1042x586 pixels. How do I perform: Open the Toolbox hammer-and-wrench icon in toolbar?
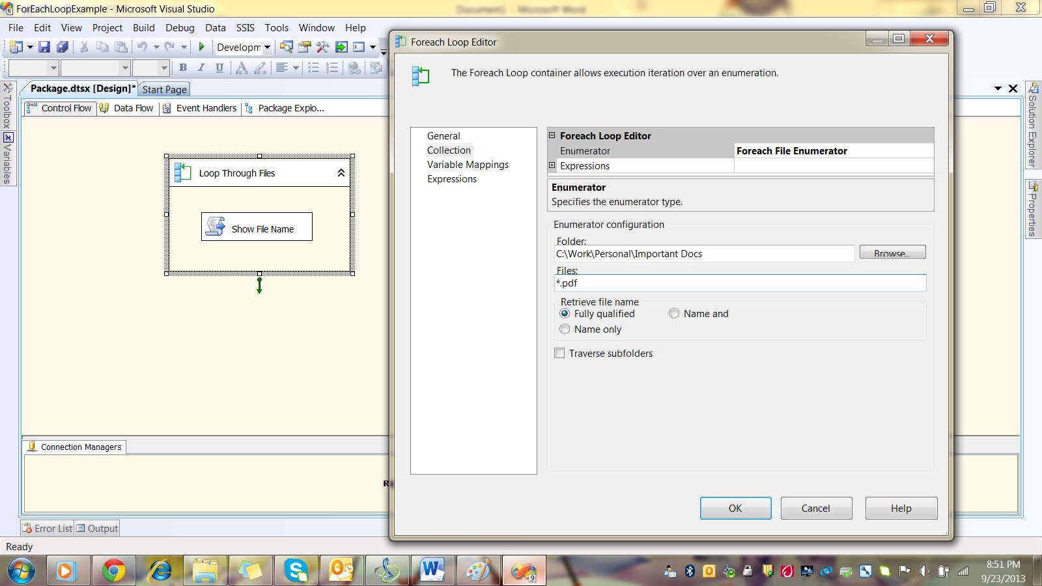coord(322,47)
